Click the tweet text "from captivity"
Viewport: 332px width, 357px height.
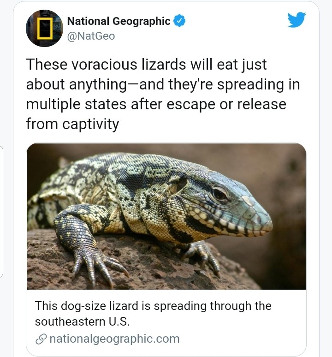(72, 124)
